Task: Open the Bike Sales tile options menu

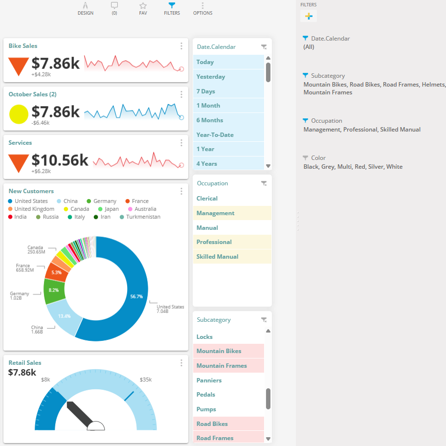Action: [x=181, y=46]
